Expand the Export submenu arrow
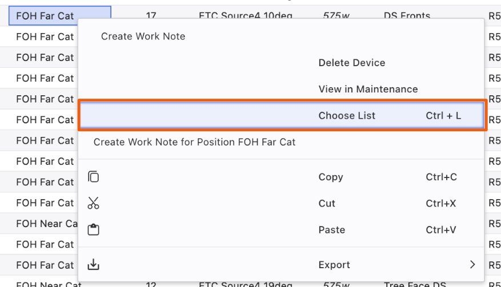The width and height of the screenshot is (501, 287). point(472,265)
